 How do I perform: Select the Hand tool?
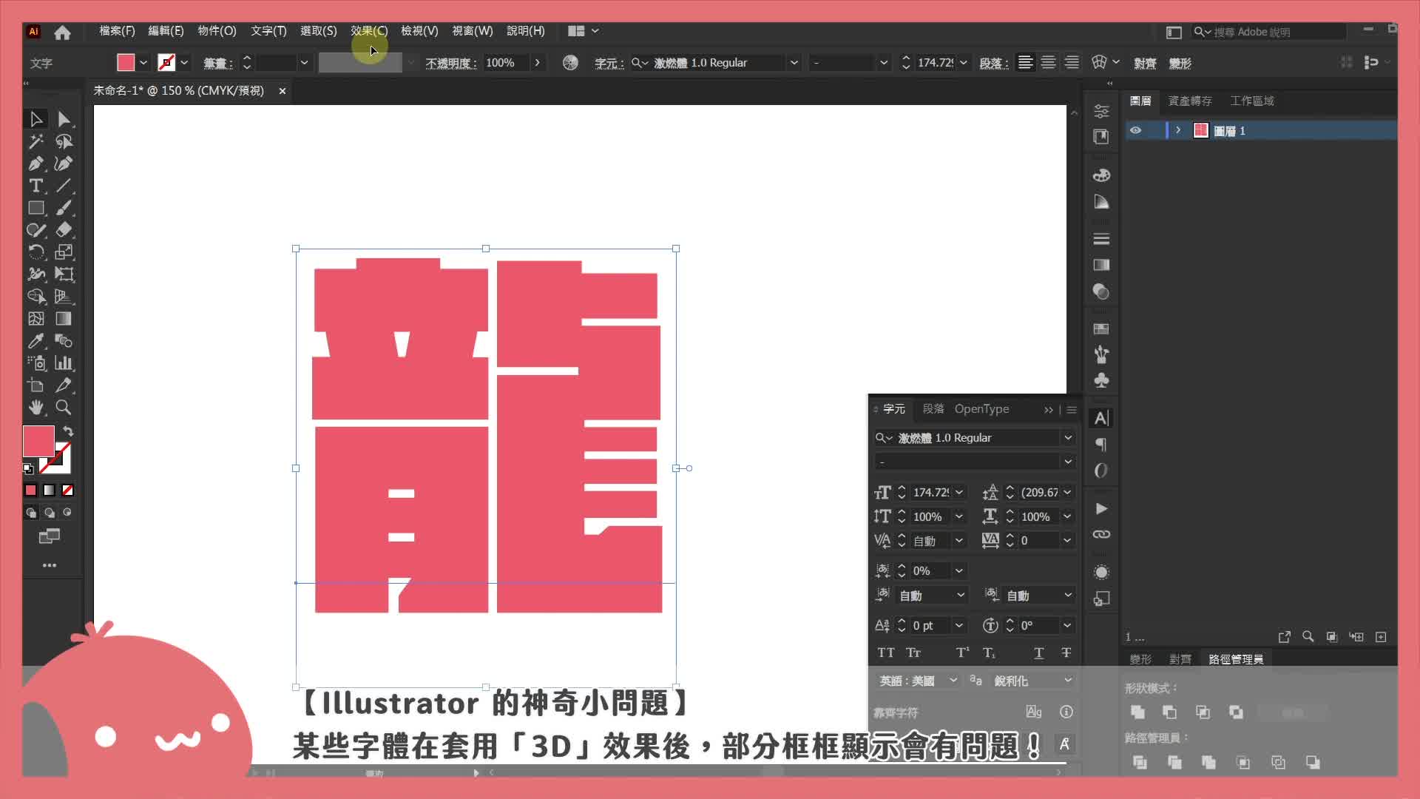pos(35,408)
